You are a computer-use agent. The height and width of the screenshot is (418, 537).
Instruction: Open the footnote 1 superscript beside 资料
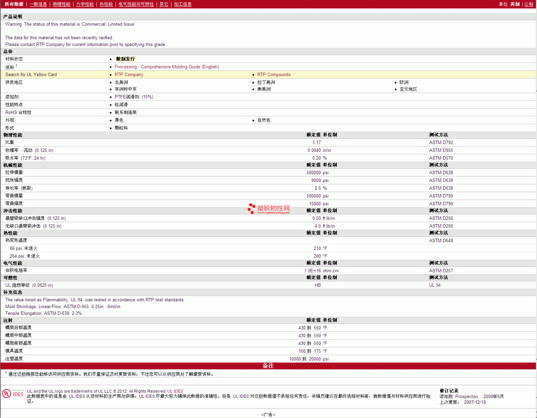[x=16, y=66]
